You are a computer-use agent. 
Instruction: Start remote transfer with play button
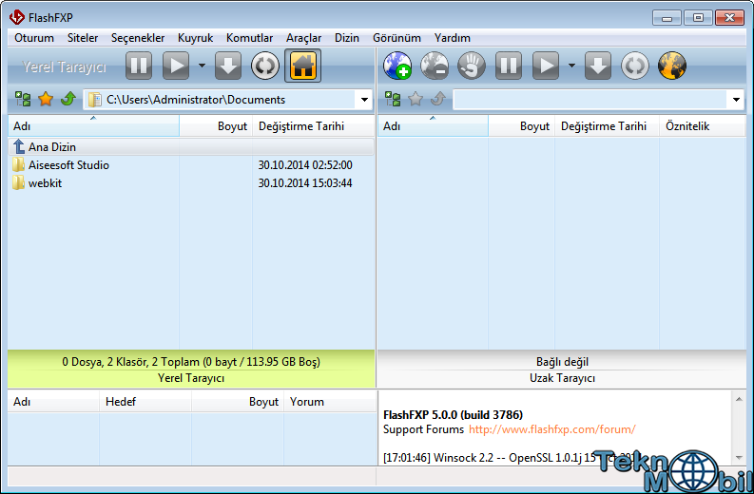(x=546, y=66)
